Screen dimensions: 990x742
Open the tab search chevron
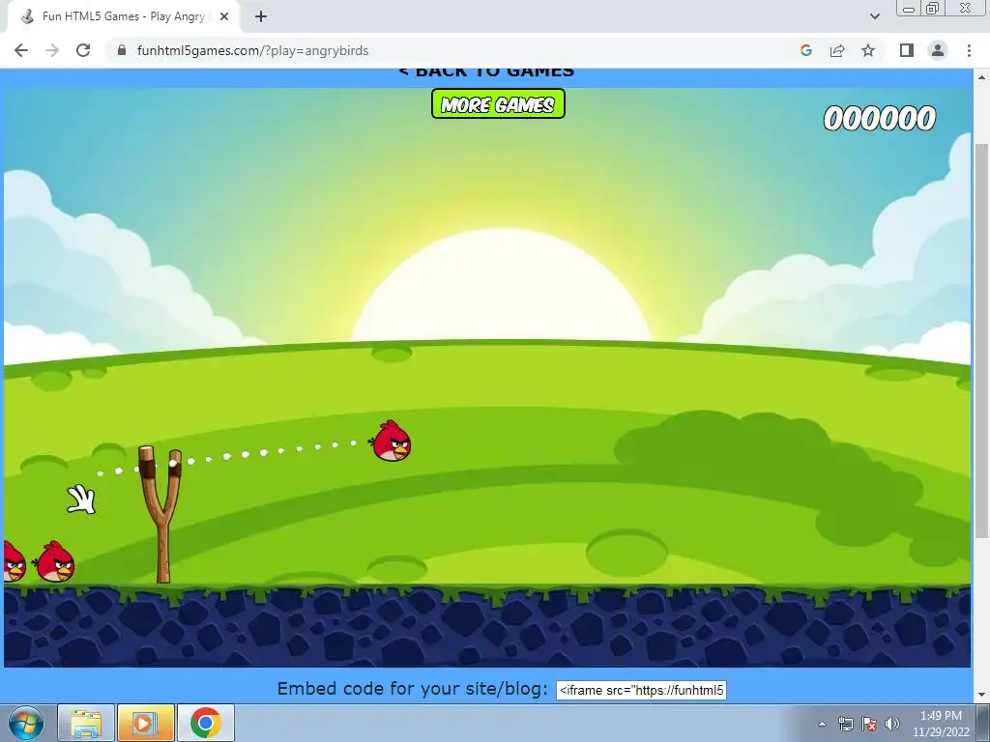(874, 16)
